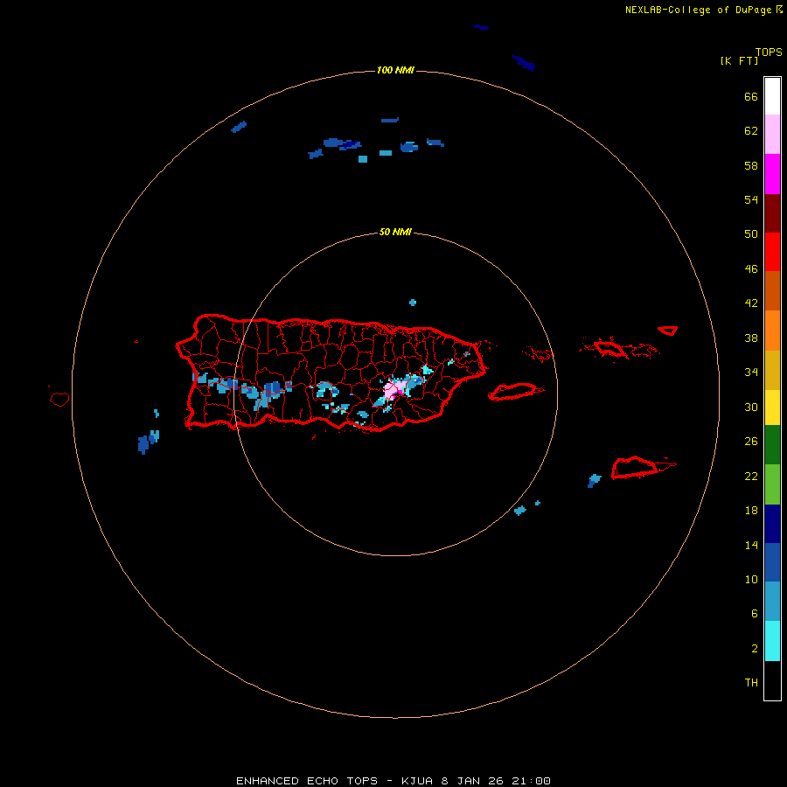Click the "34" legend value
787x787 pixels.
click(751, 372)
